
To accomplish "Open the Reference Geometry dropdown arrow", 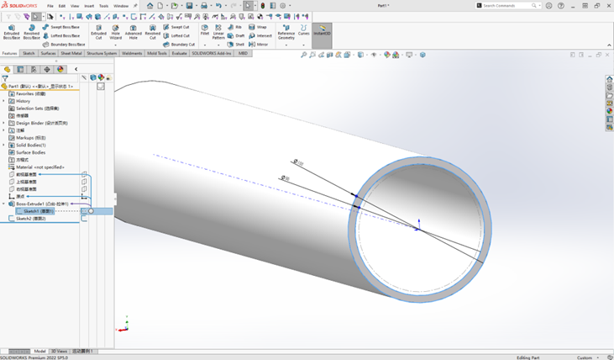I will 286,45.
